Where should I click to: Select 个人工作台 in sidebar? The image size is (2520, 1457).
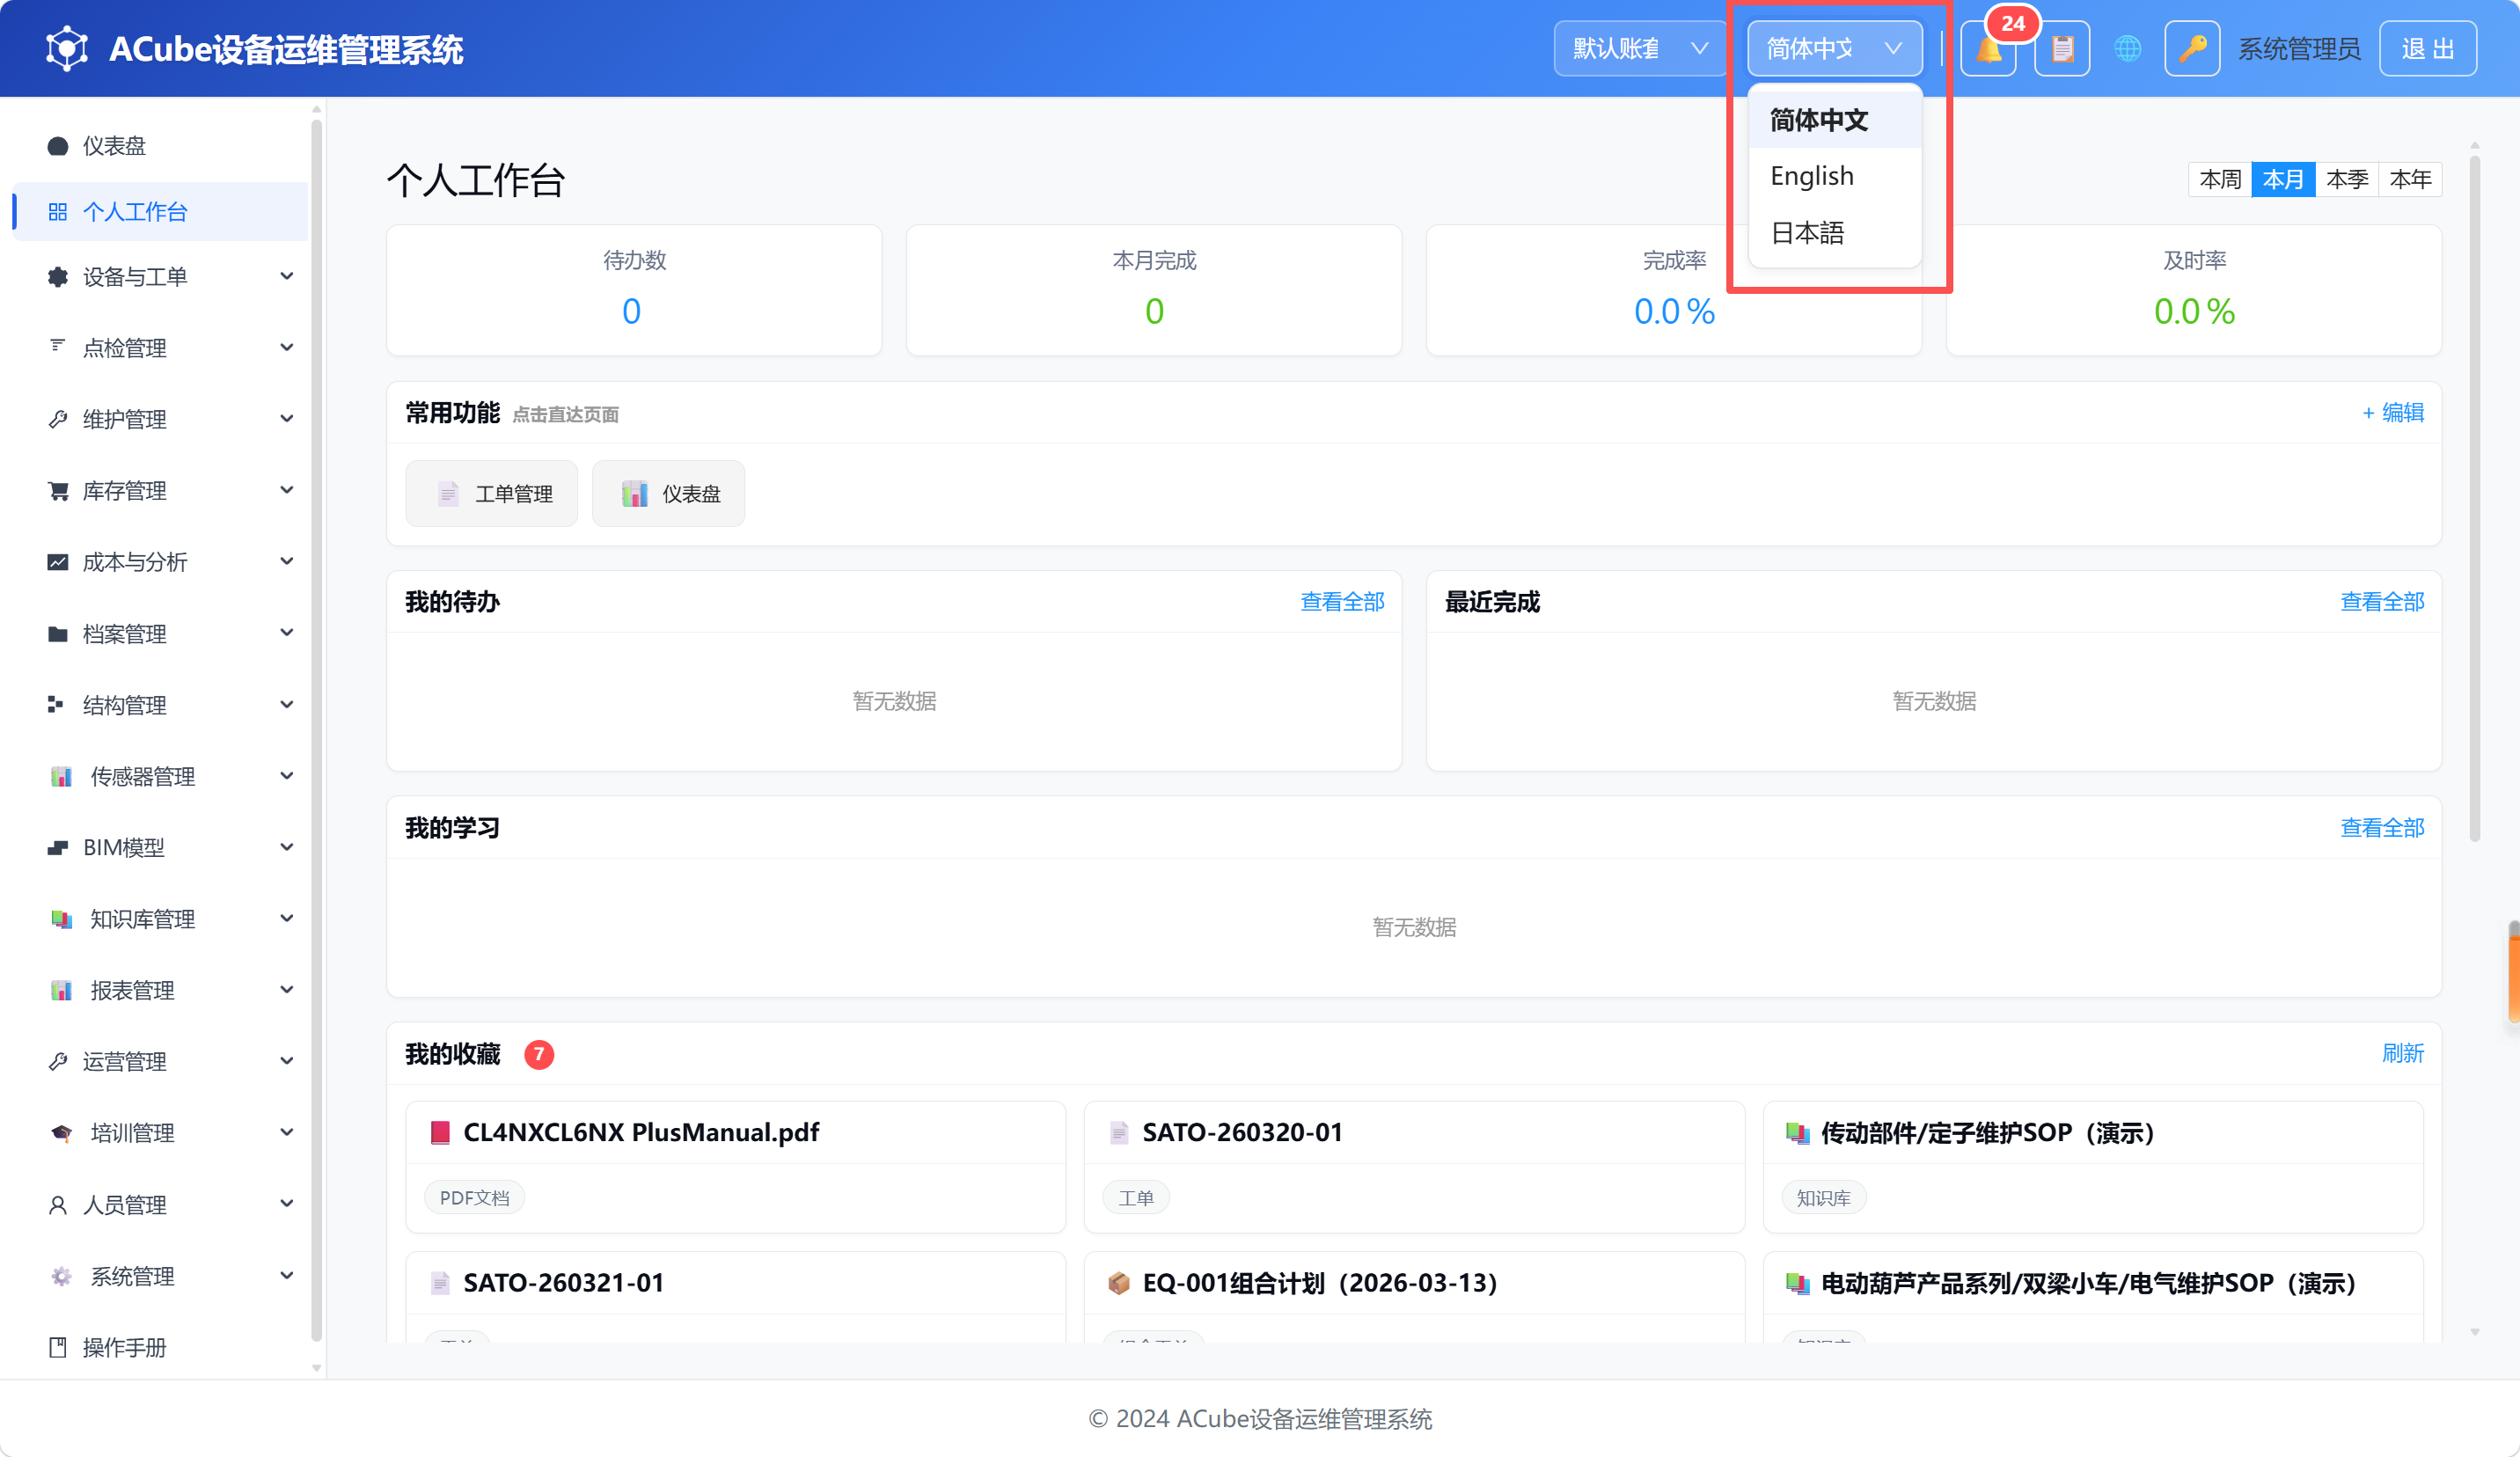(x=160, y=211)
